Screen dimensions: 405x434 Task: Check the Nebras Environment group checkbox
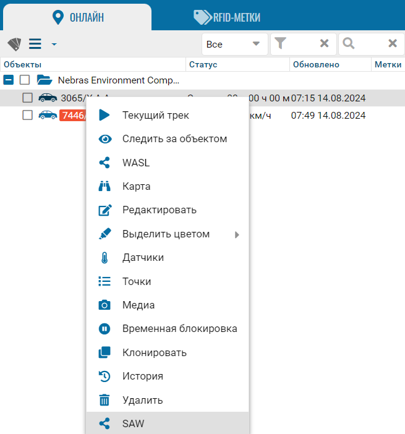pos(25,80)
